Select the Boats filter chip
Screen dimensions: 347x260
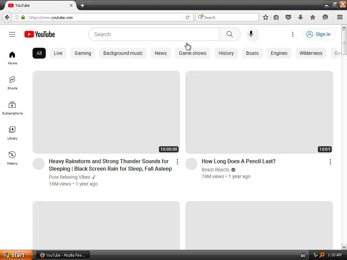(x=252, y=53)
